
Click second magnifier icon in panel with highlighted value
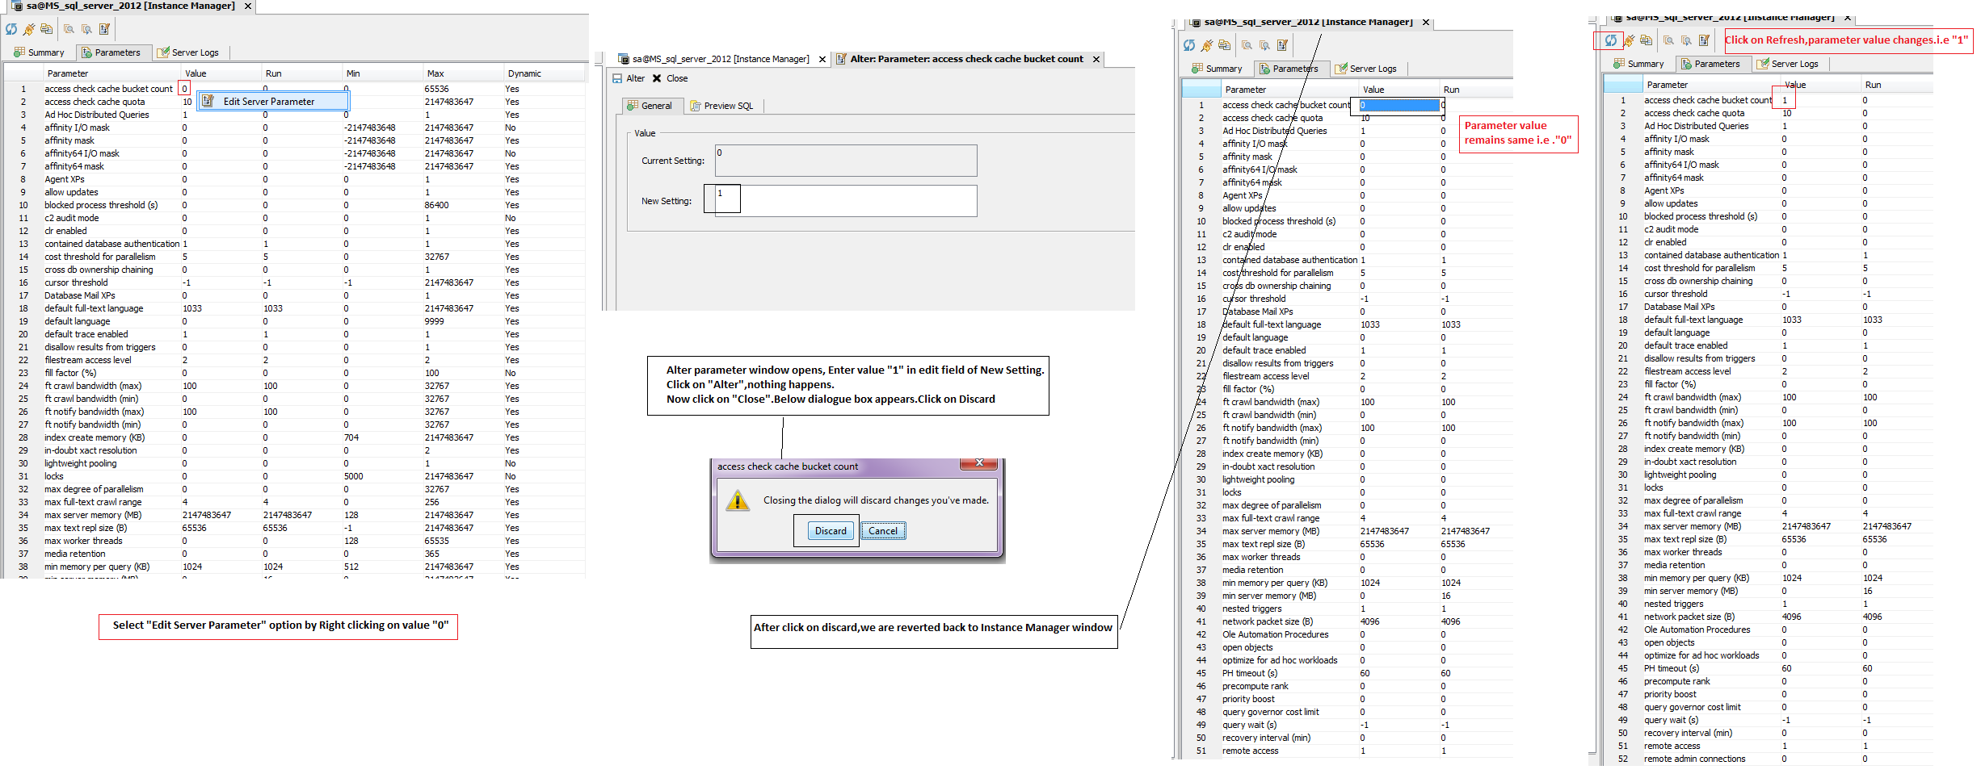click(1264, 45)
